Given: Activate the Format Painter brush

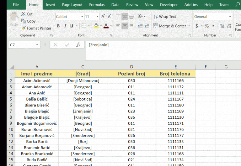Looking at the screenshot, I should [x=24, y=28].
